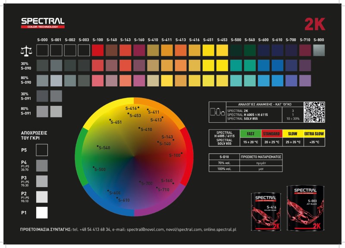
Task: Click the red STANDARD hardener cell
Action: coord(272,134)
